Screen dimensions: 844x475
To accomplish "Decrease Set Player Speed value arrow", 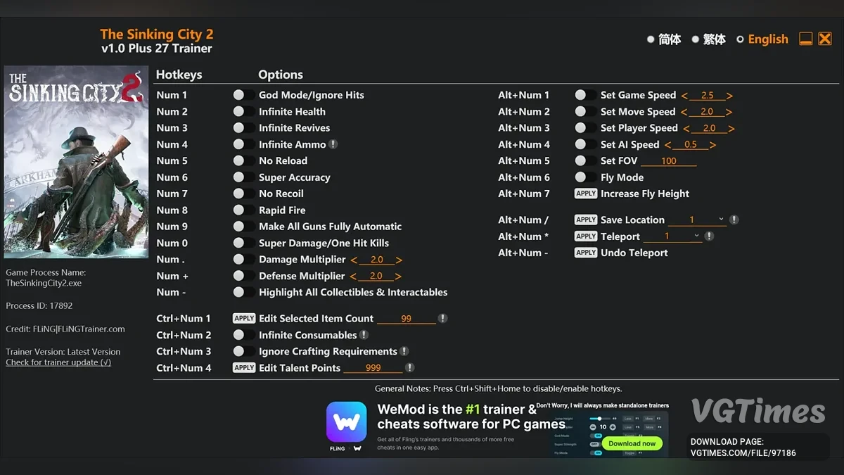I will click(x=686, y=128).
